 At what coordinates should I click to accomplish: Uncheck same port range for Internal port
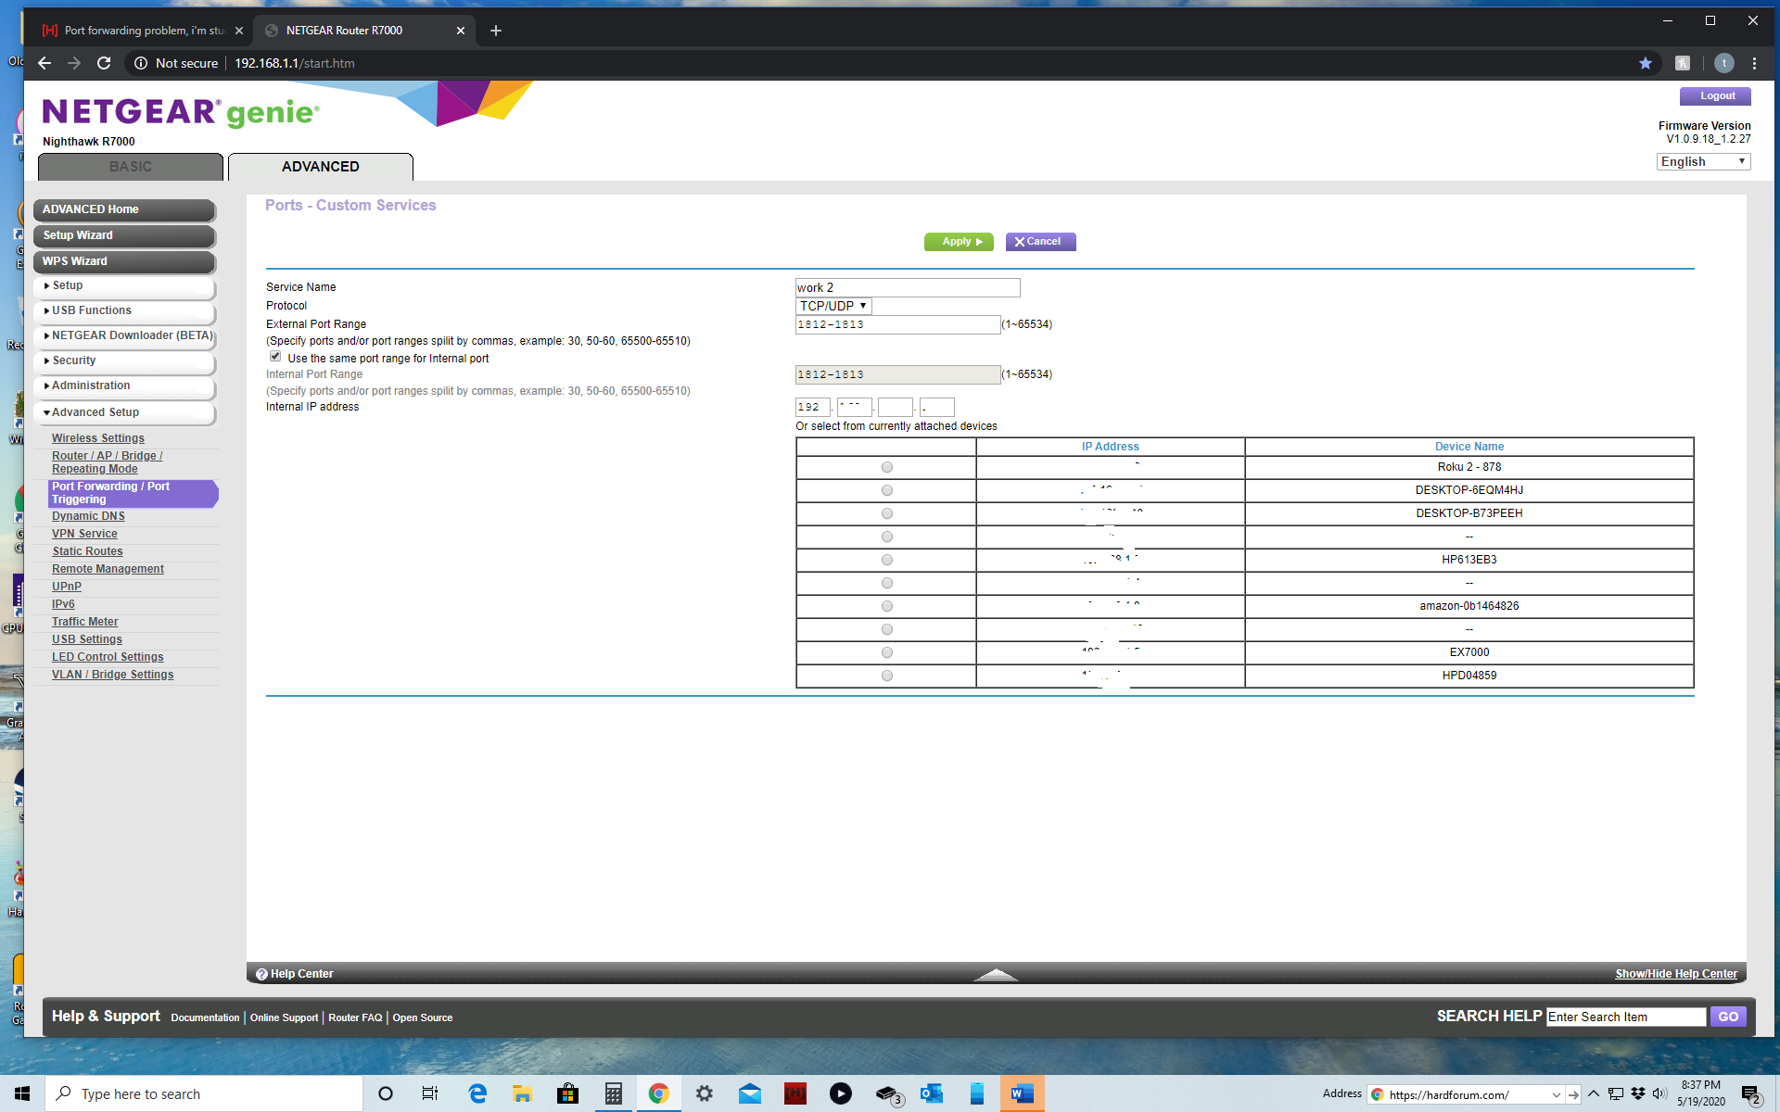(x=275, y=357)
